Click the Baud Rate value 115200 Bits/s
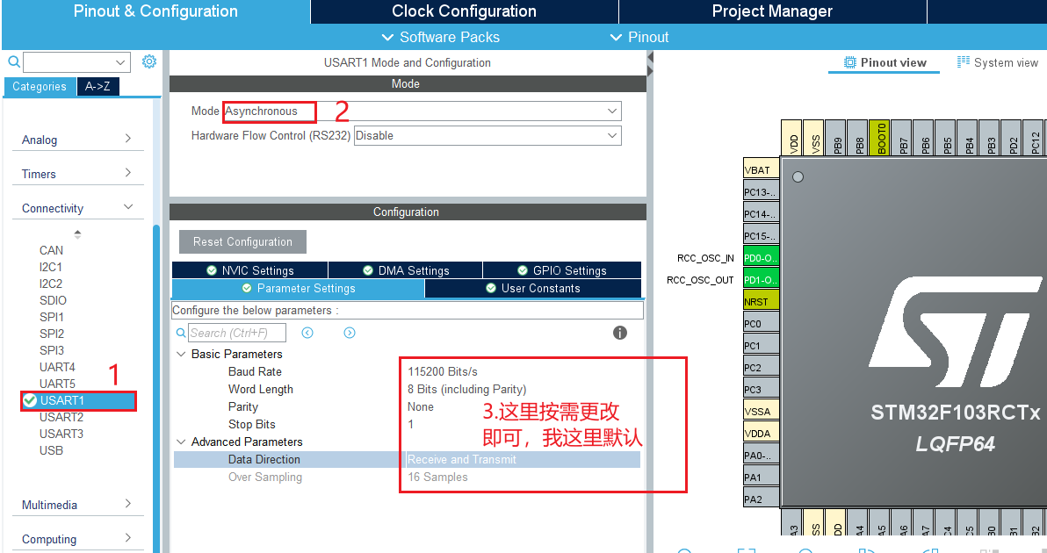 coord(442,371)
